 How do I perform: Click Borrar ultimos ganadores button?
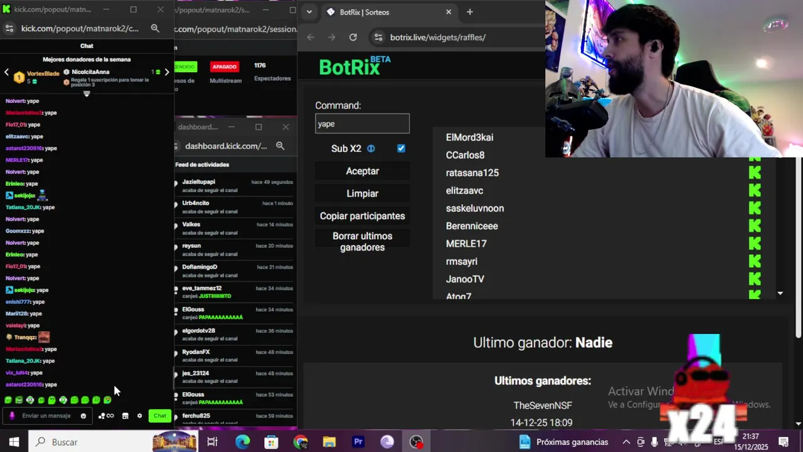[363, 242]
